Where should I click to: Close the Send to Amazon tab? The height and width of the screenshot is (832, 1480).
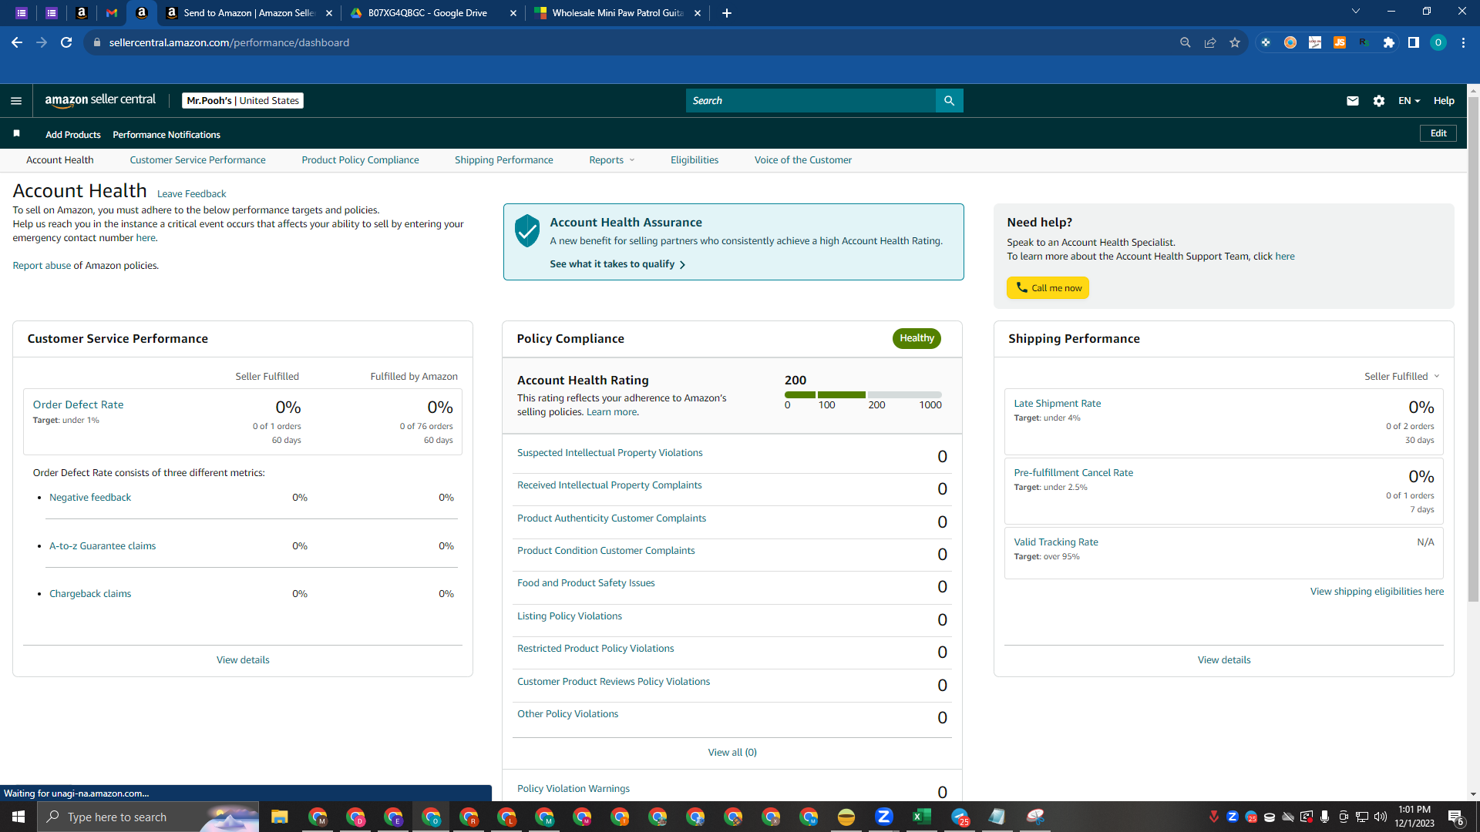tap(329, 13)
